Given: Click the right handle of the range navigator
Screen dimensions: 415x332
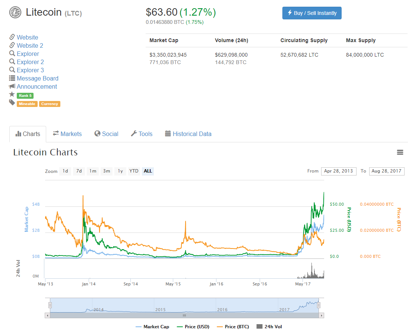Looking at the screenshot, I should tap(319, 305).
